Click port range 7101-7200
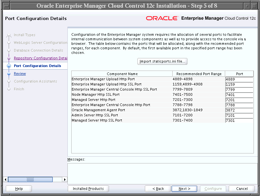This screenshot has width=260, height=196. (x=182, y=115)
